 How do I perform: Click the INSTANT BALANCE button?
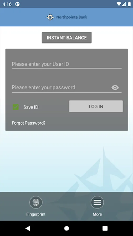coord(67,37)
